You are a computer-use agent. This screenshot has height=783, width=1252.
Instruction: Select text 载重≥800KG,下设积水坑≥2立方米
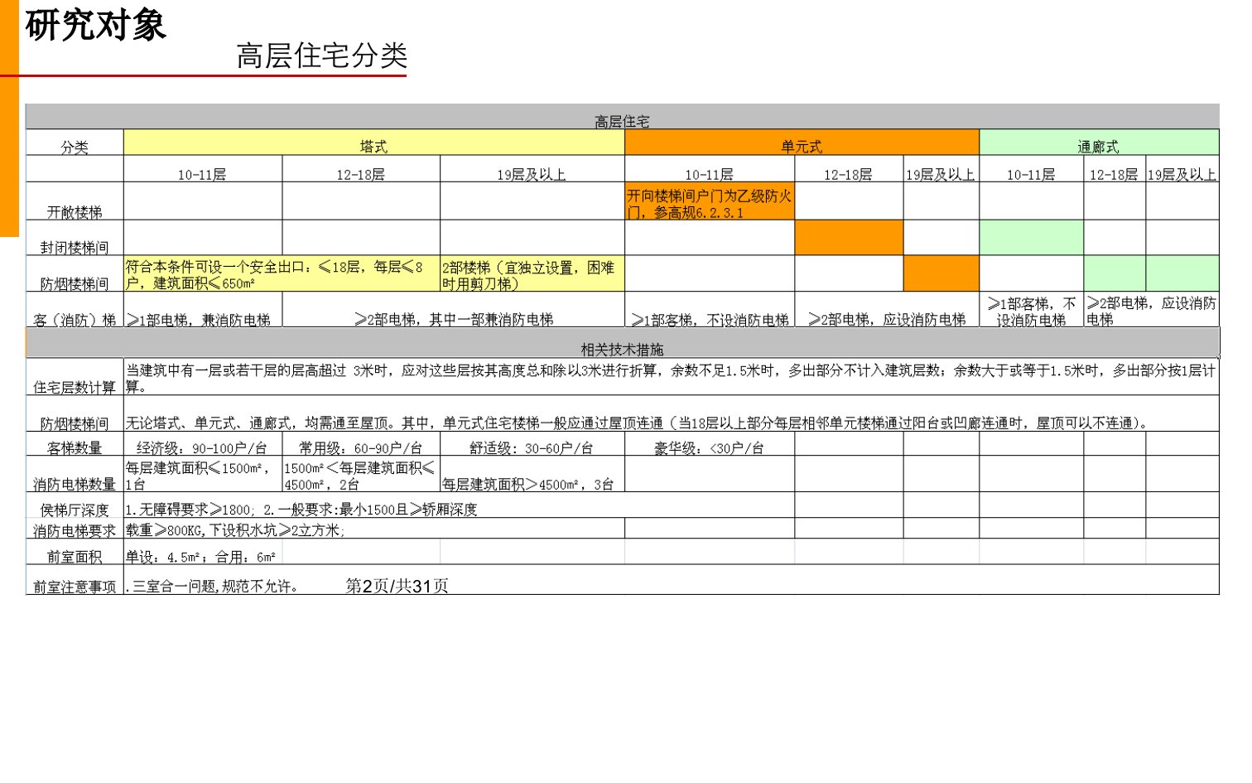(235, 529)
